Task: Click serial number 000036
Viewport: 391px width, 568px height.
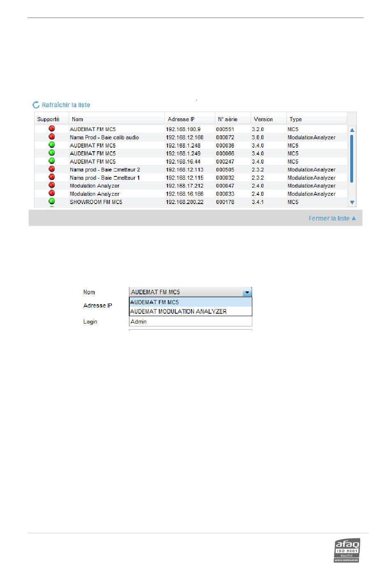Action: 225,146
